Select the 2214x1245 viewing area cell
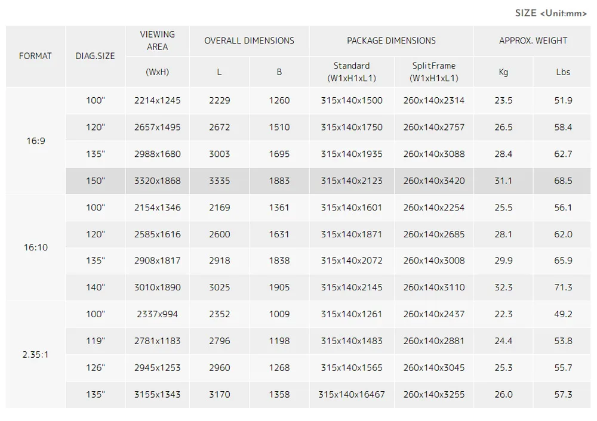597x421 pixels. [x=157, y=100]
